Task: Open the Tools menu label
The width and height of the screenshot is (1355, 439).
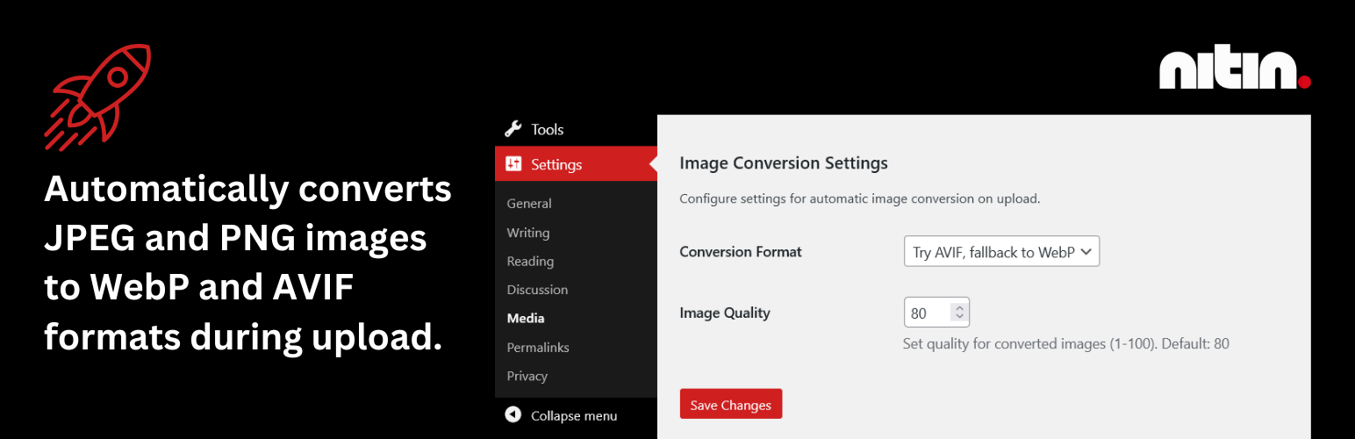Action: (x=548, y=129)
